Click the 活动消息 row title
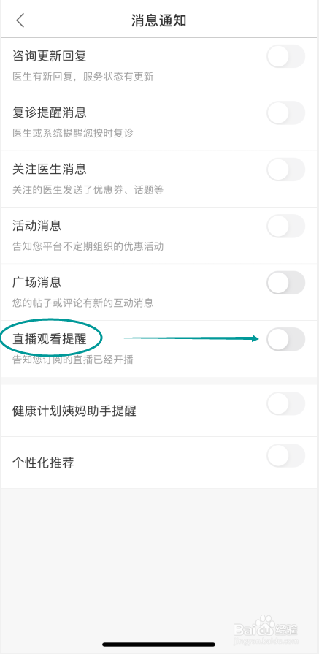This screenshot has width=319, height=654. 37,226
